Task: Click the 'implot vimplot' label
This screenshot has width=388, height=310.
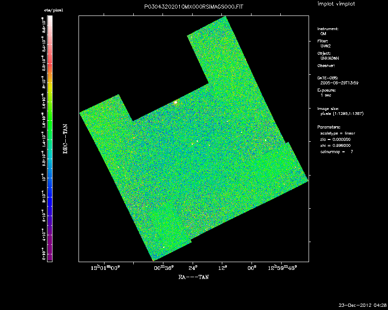Action: [x=336, y=4]
